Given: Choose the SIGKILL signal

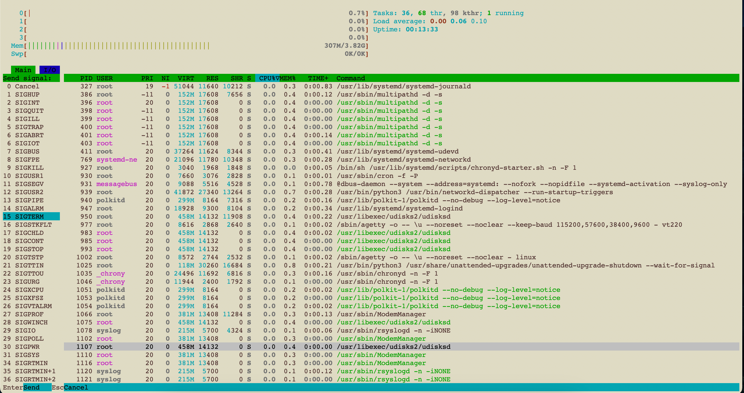Looking at the screenshot, I should pyautogui.click(x=31, y=168).
